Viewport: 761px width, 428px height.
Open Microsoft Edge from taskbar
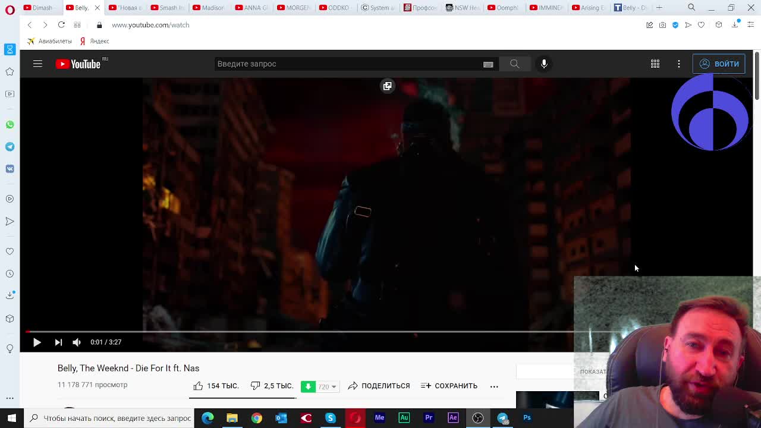pos(207,418)
